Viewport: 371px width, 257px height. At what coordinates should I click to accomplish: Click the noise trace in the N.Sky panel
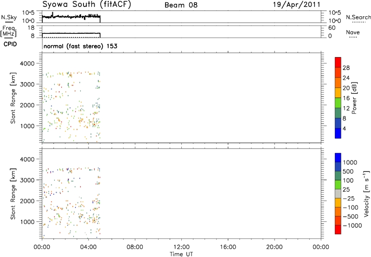[71, 17]
